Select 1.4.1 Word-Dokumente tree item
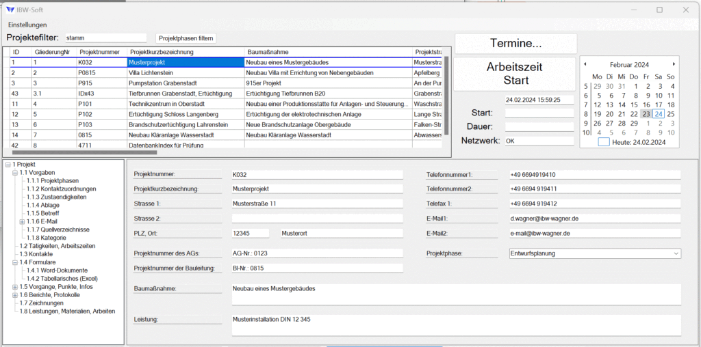This screenshot has width=701, height=347. [57, 270]
